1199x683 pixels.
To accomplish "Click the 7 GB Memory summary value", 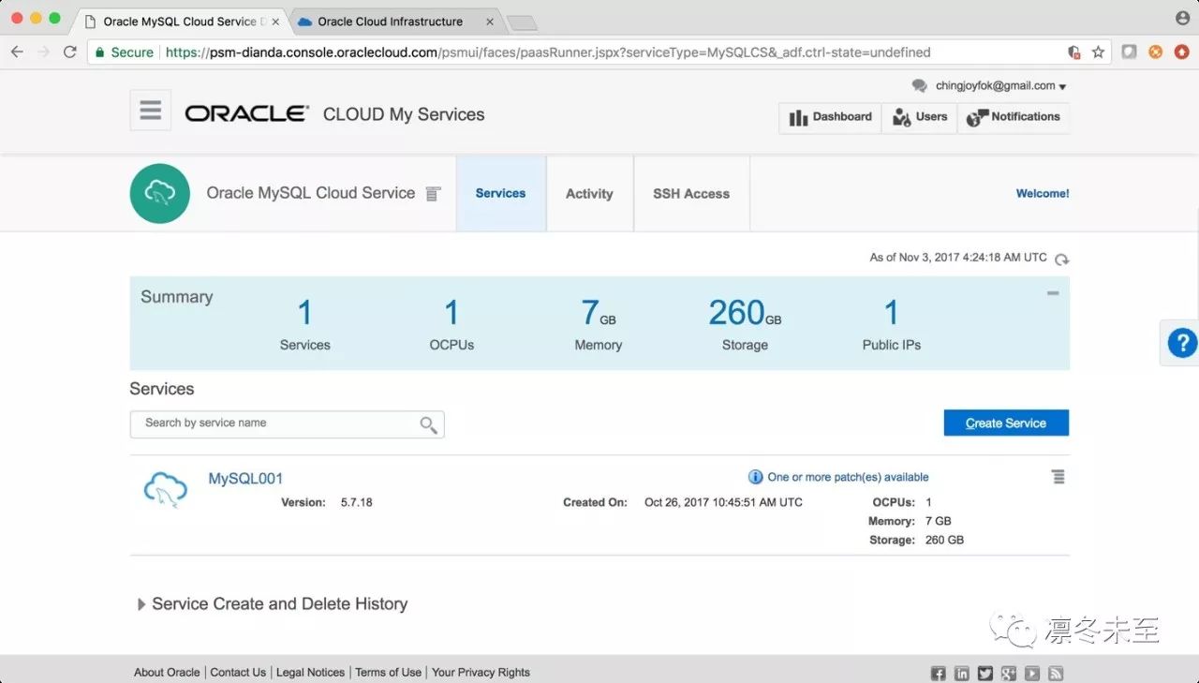I will tap(599, 313).
